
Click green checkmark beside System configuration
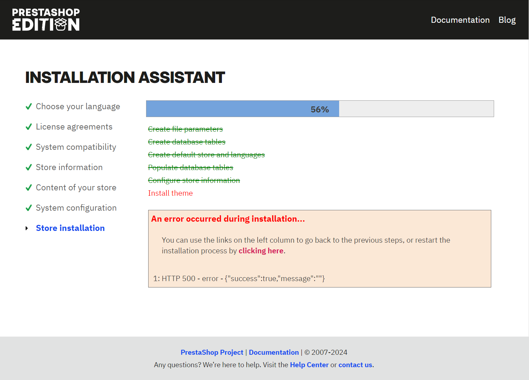(x=29, y=208)
